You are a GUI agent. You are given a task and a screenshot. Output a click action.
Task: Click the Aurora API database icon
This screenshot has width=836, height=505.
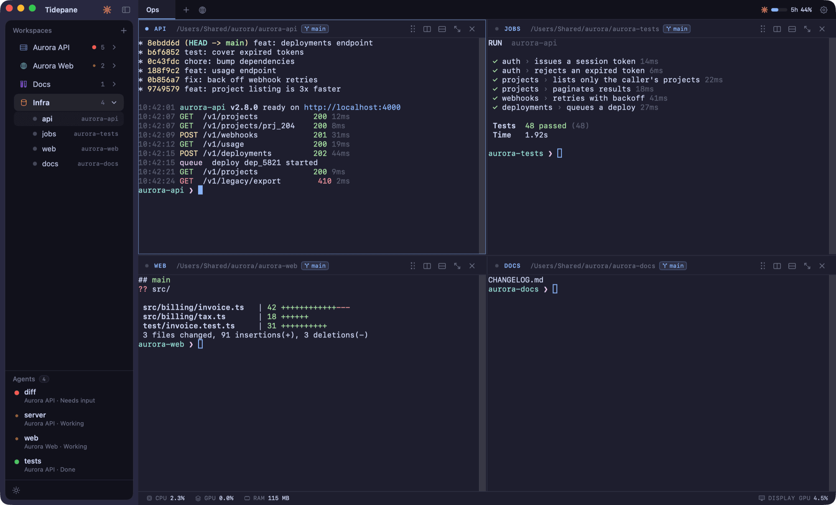23,47
